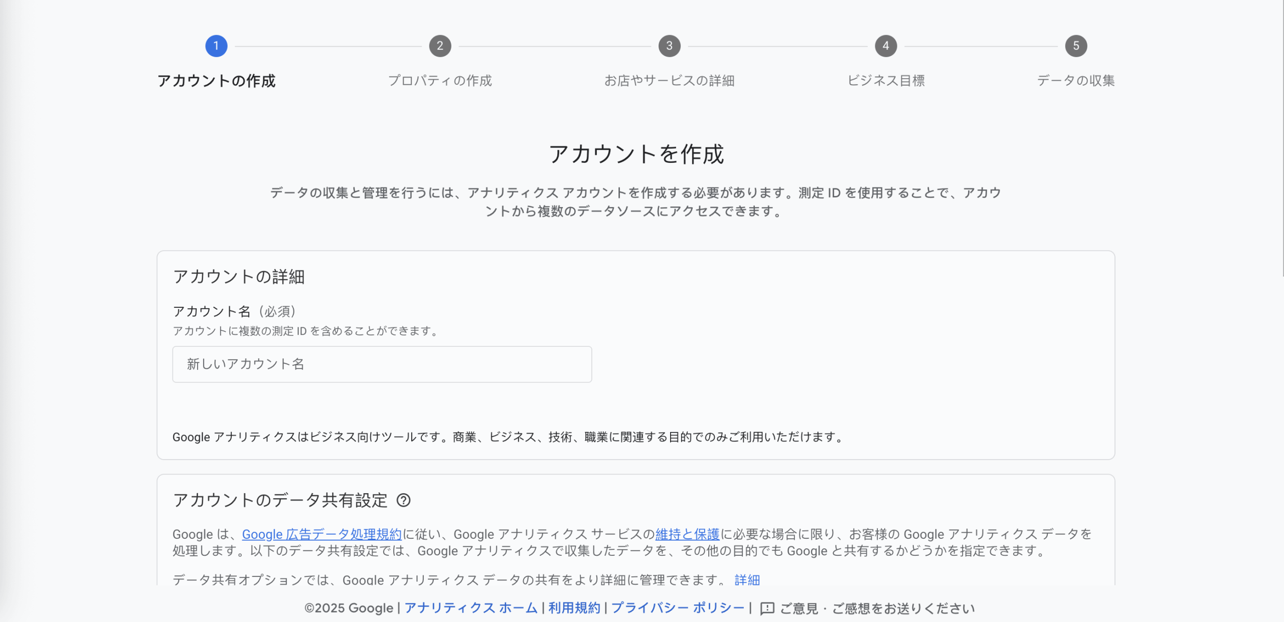Click the アカウントのデータ共有設定 heading text

point(280,500)
